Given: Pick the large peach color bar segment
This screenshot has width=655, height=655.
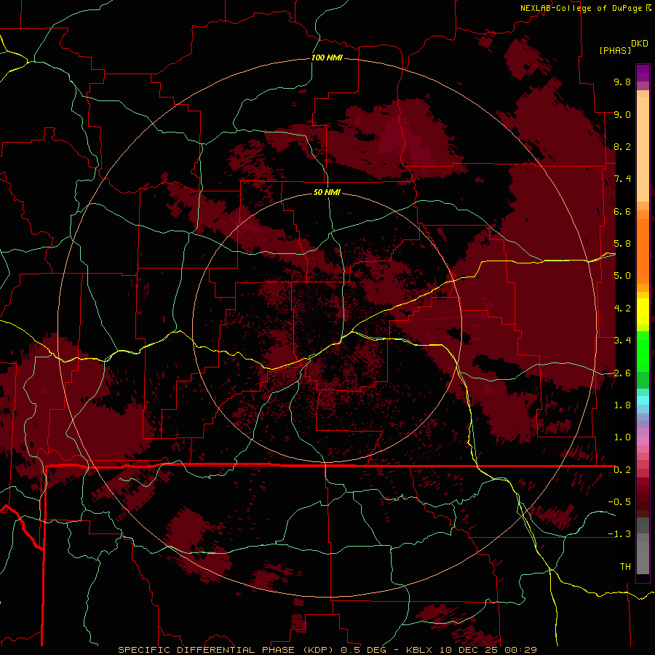Looking at the screenshot, I should click(x=643, y=149).
